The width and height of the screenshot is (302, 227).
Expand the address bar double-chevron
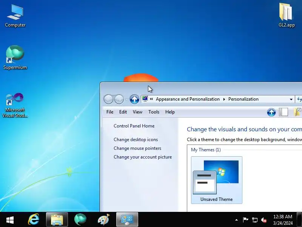pos(151,99)
